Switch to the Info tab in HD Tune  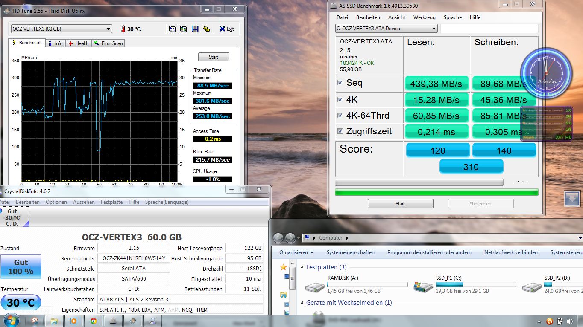55,43
